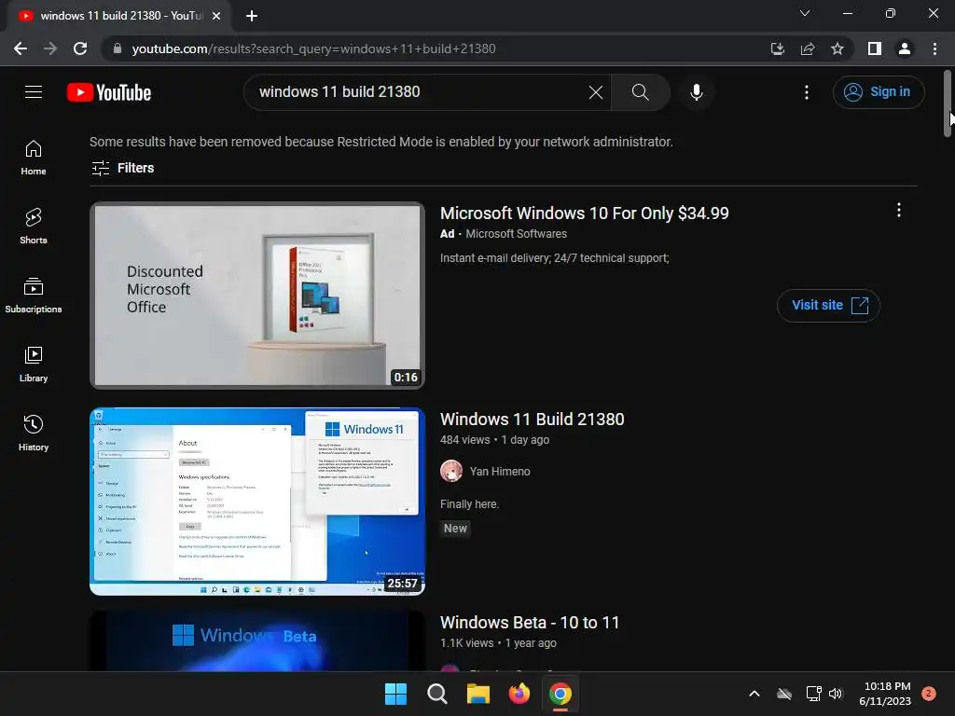The image size is (955, 716).
Task: Click the page vertical scrollbar thumb
Action: (x=948, y=103)
